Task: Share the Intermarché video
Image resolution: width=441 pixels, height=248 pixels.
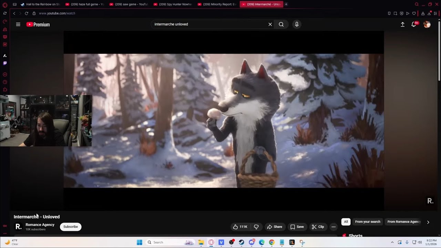Action: (275, 227)
